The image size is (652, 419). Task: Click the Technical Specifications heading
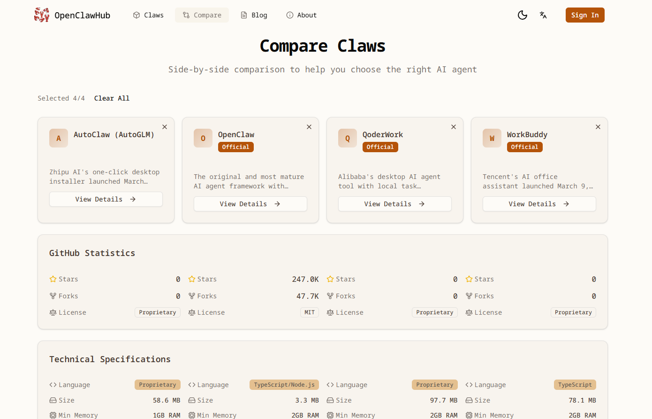[x=110, y=359]
